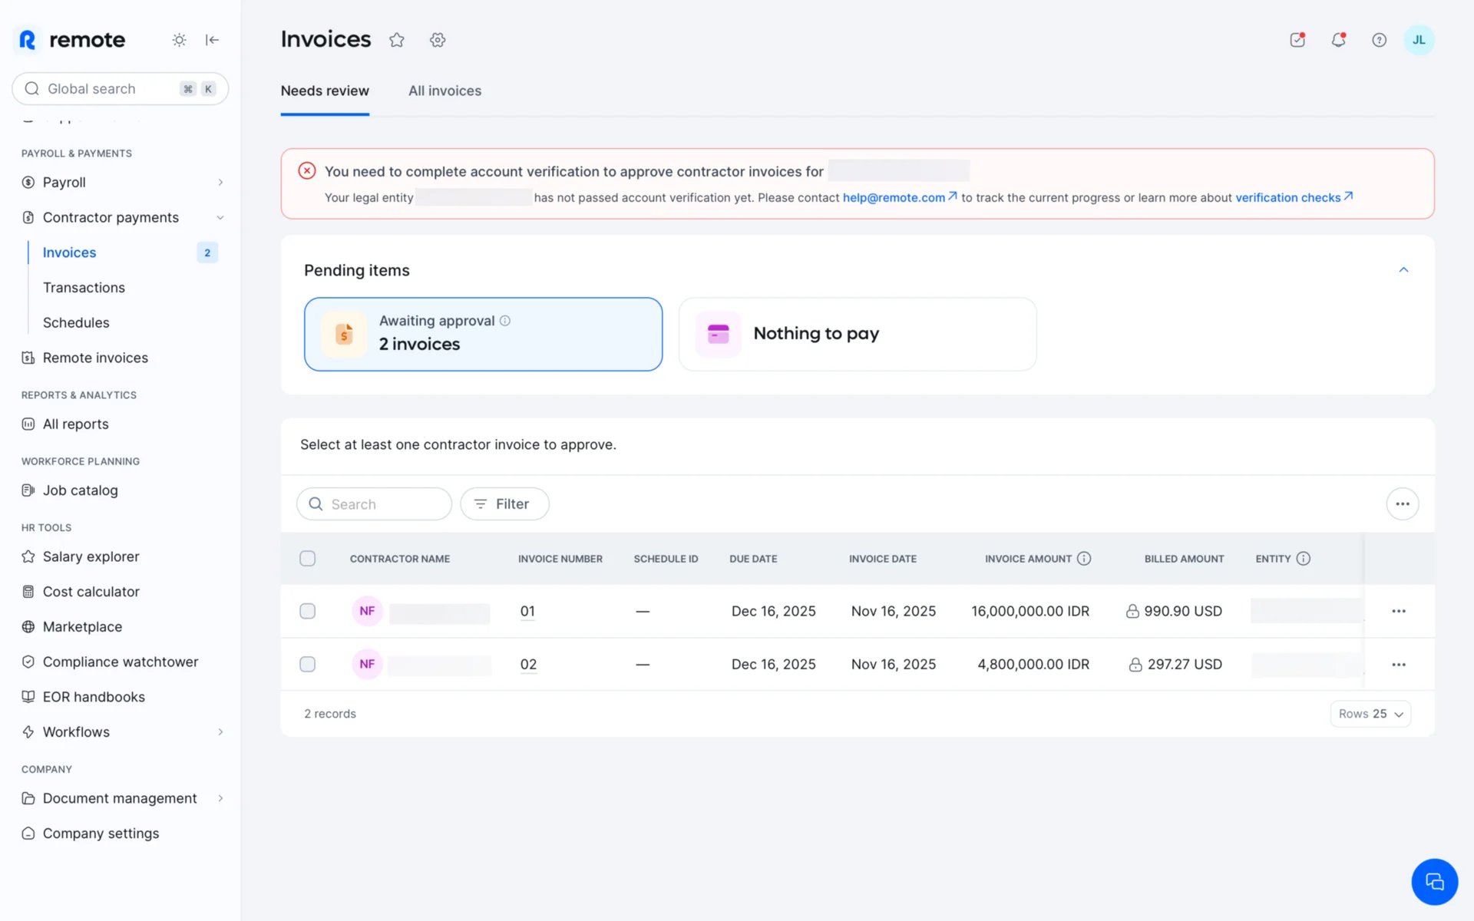This screenshot has width=1474, height=921.
Task: Switch to the All invoices tab
Action: (445, 91)
